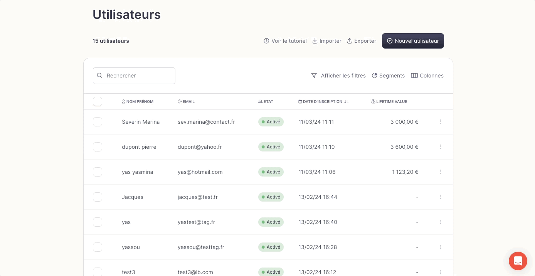
Task: Click lifetime value 1 123,20 €
Action: [405, 172]
